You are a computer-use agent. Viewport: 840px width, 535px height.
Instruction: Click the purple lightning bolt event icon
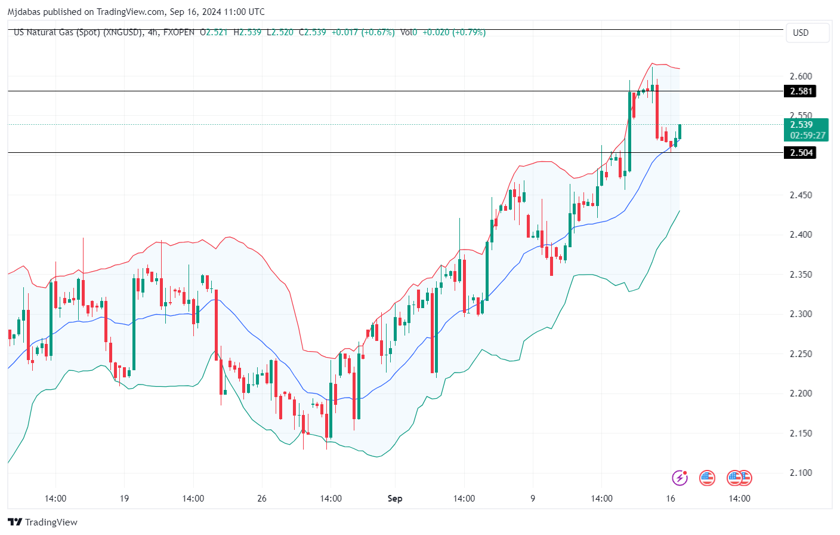point(680,478)
